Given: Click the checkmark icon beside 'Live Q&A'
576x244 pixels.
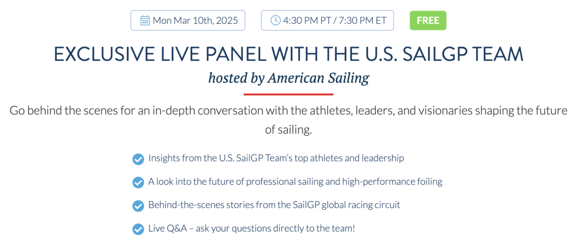Looking at the screenshot, I should pyautogui.click(x=138, y=229).
